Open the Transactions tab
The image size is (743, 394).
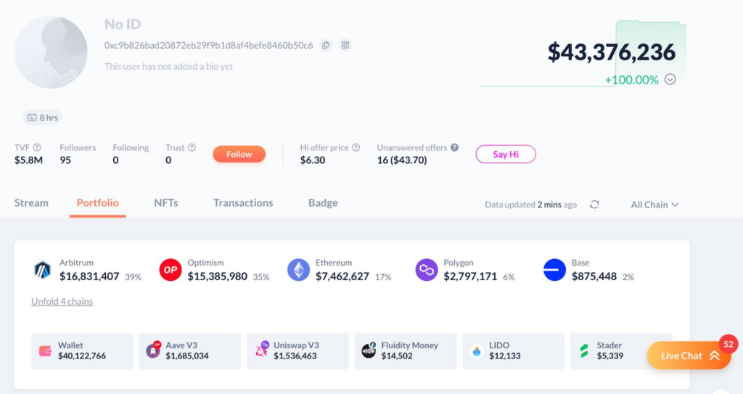click(243, 203)
